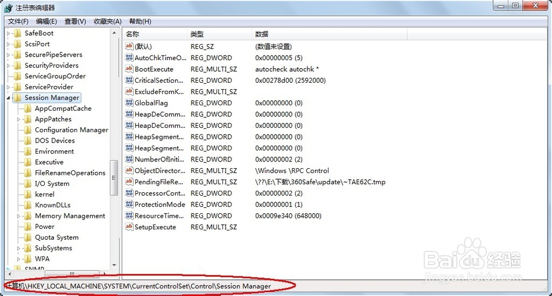The width and height of the screenshot is (552, 296).
Task: Click the ObjectDirector... value icon
Action: point(129,170)
